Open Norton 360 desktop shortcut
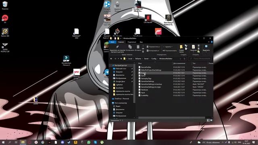The image size is (258, 145). [5, 32]
